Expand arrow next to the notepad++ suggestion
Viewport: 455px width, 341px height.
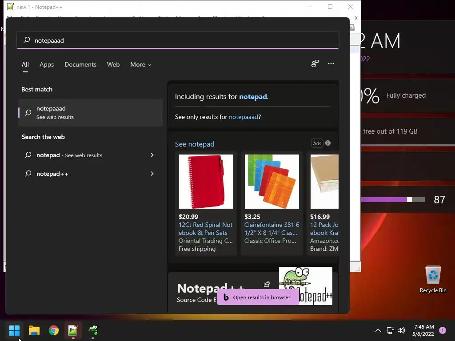click(152, 174)
